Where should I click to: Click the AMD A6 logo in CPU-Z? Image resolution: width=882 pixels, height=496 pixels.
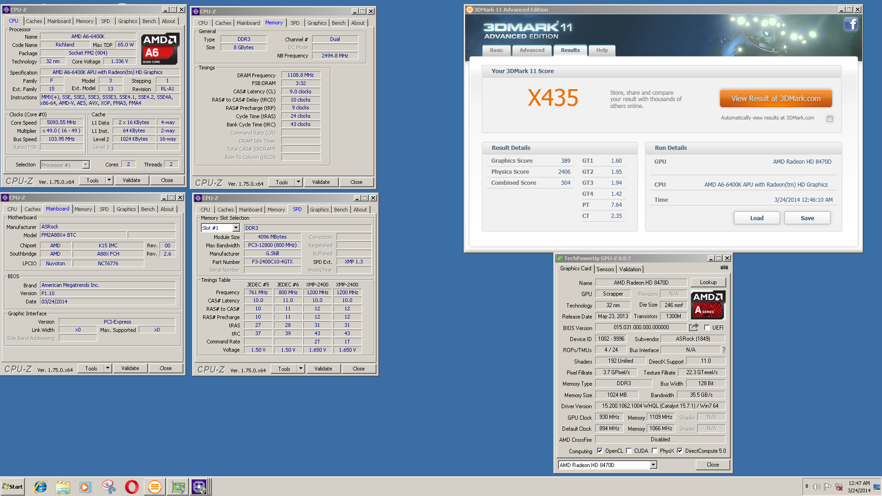[x=159, y=49]
